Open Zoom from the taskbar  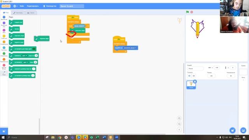click(117, 137)
